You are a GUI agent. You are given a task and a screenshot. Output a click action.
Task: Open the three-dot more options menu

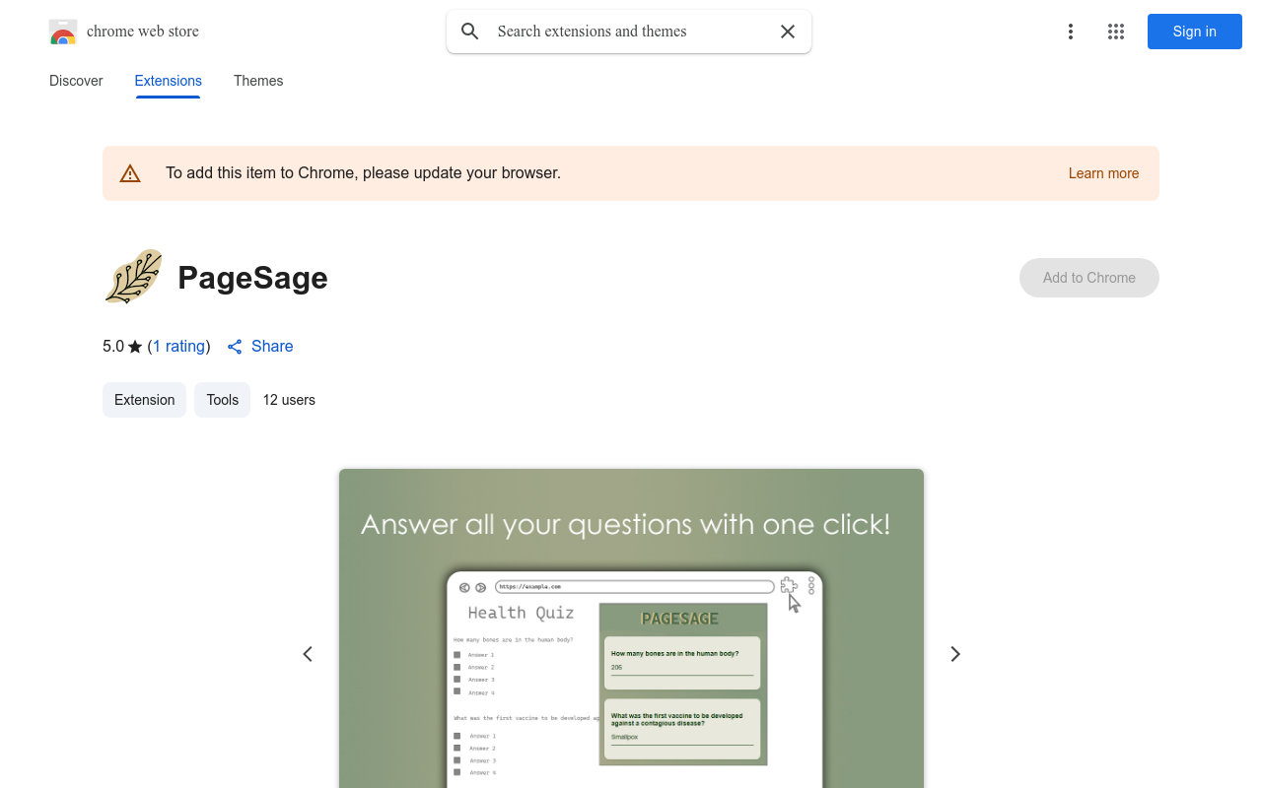point(1070,32)
